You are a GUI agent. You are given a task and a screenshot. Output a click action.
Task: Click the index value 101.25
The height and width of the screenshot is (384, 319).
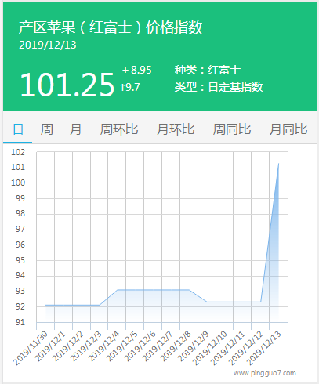[67, 85]
